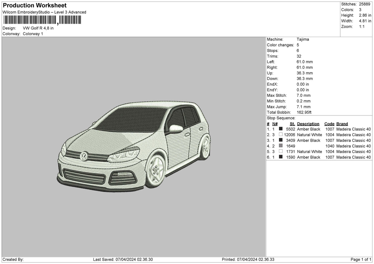Select the Height value 2.86 in
This screenshot has width=374, height=264.
(x=366, y=15)
